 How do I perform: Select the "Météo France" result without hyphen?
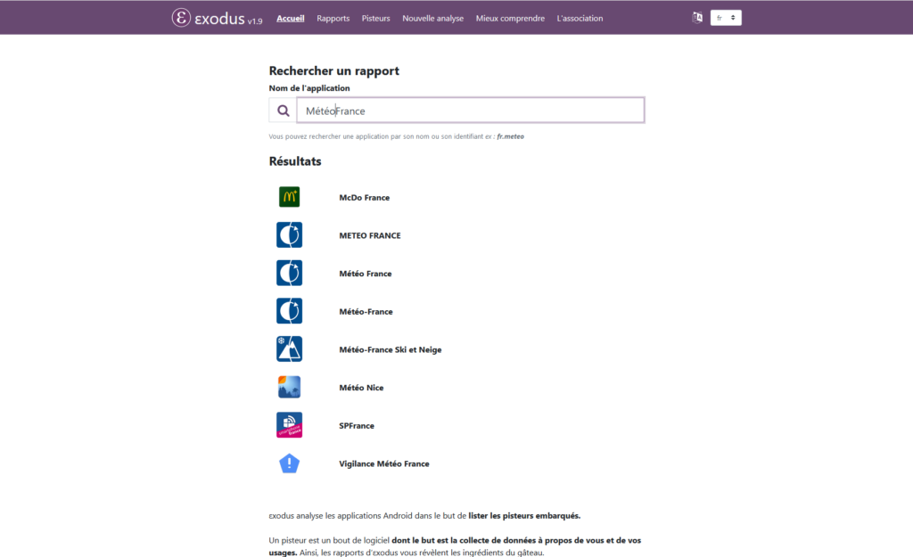click(365, 274)
